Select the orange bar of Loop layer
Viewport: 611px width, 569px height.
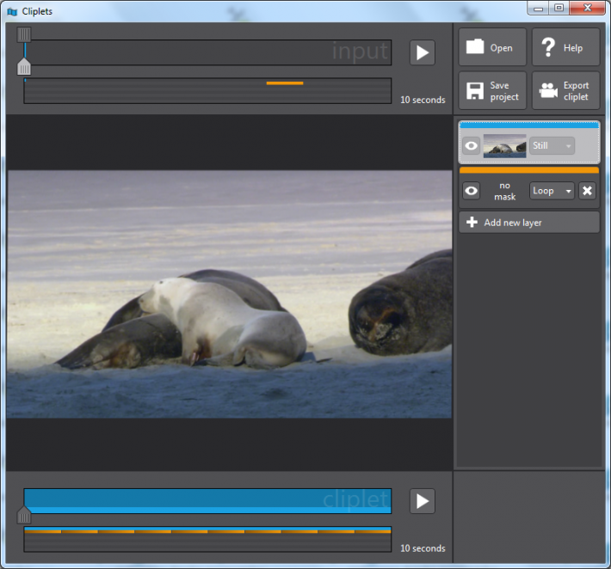tap(529, 170)
